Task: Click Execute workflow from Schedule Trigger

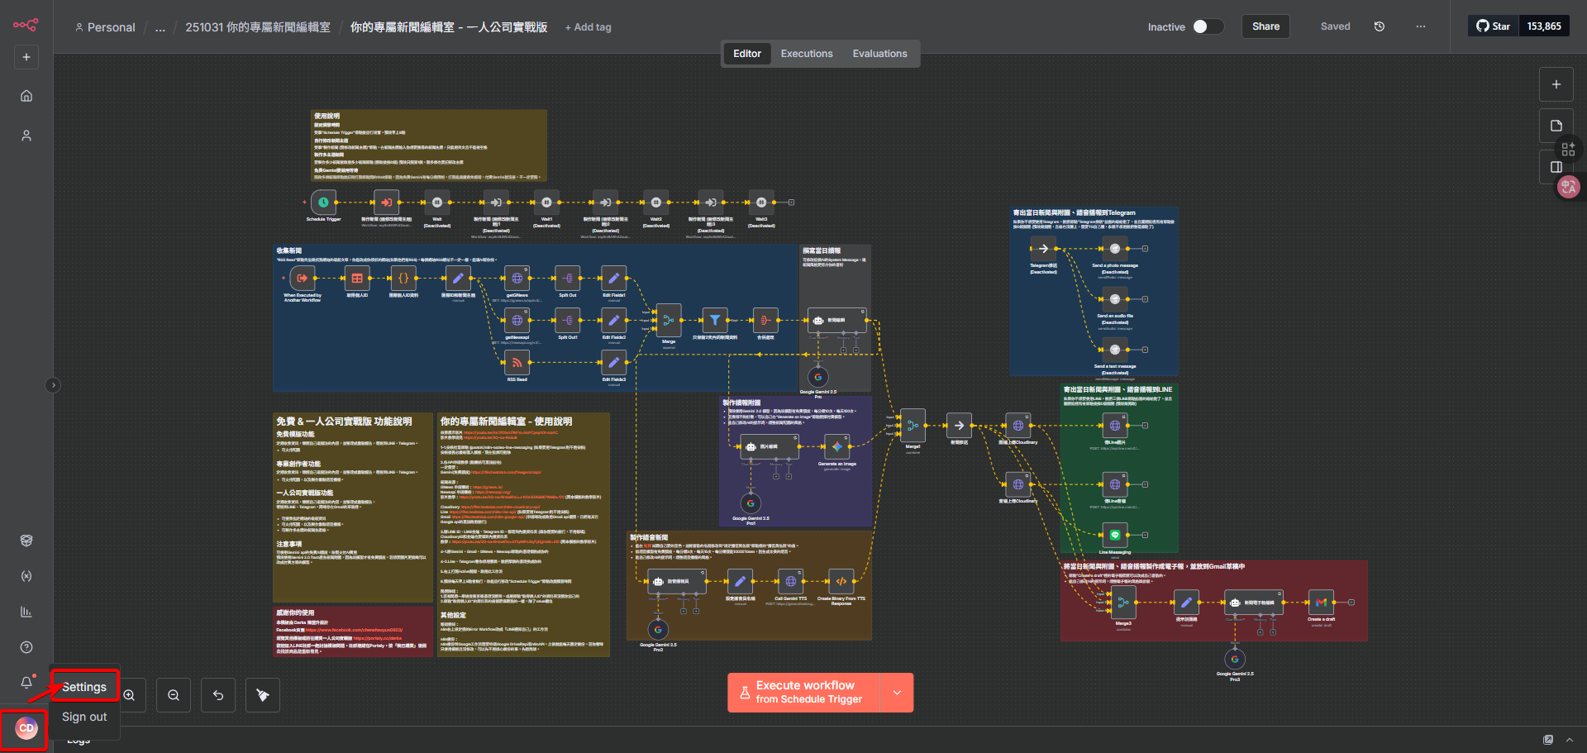Action: tap(804, 693)
